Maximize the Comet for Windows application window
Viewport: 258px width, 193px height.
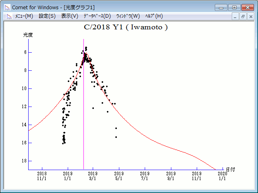pyautogui.click(x=234, y=7)
